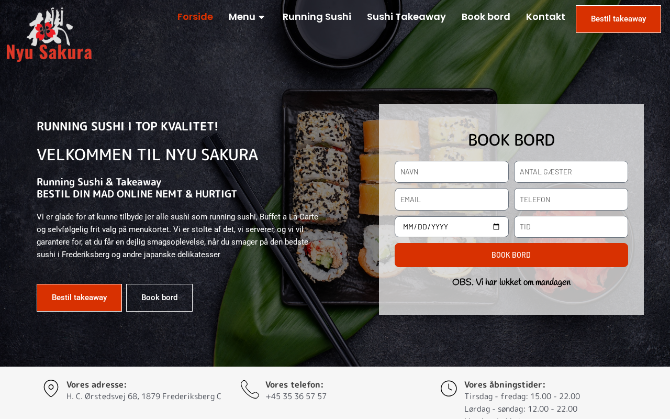Click the location pin icon
This screenshot has width=670, height=419.
51,389
